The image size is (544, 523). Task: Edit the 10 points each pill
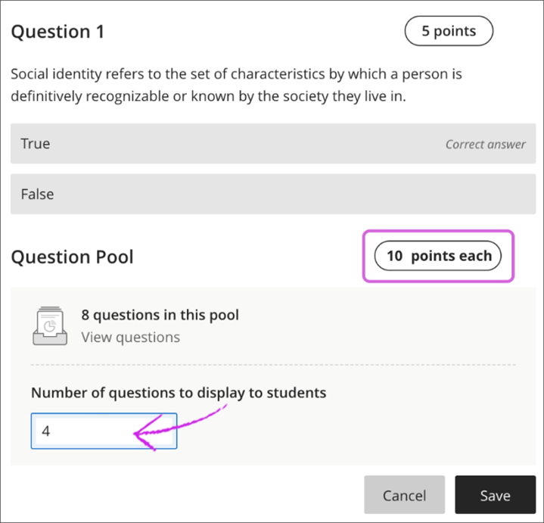point(439,256)
